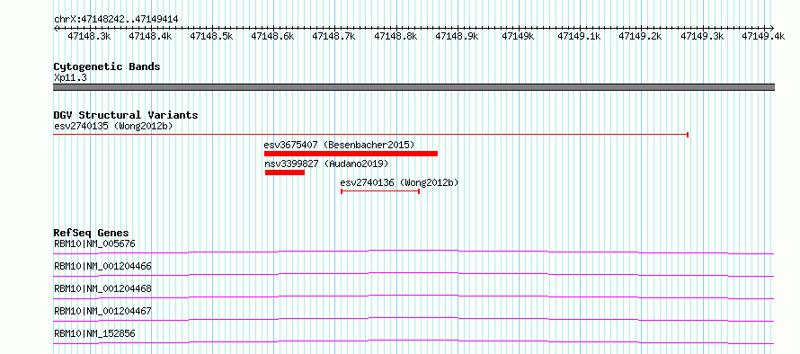Click the left arrow of the coordinate ruler
Viewport: 800px width, 354px height.
(56, 28)
